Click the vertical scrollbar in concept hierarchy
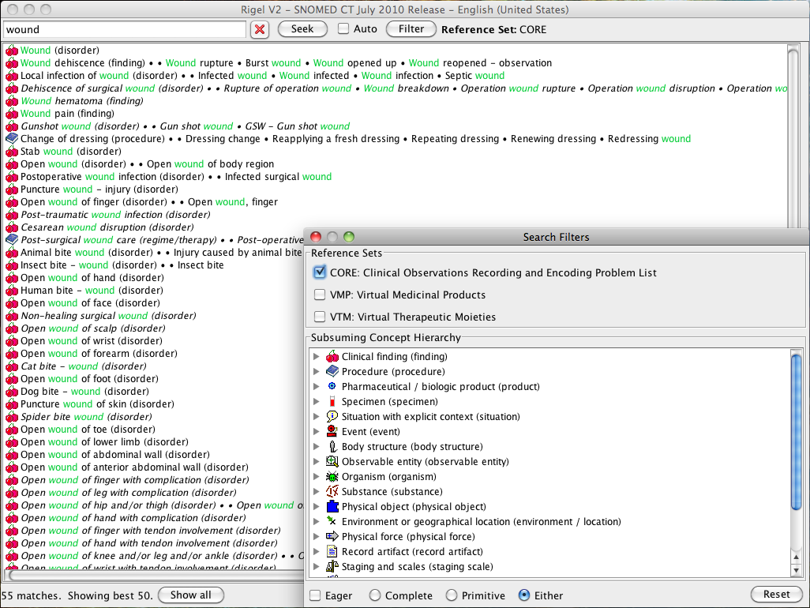The width and height of the screenshot is (810, 608). [796, 431]
